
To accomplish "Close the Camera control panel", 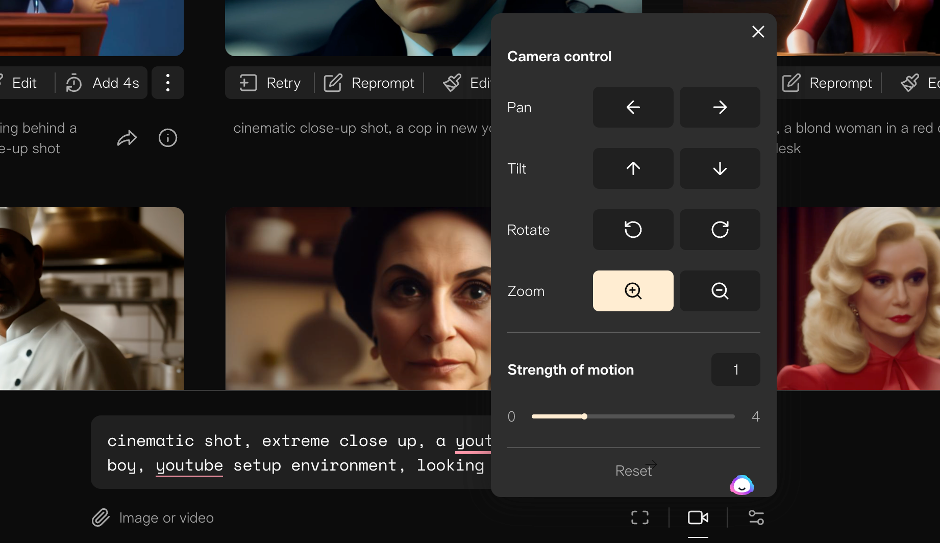I will coord(758,32).
